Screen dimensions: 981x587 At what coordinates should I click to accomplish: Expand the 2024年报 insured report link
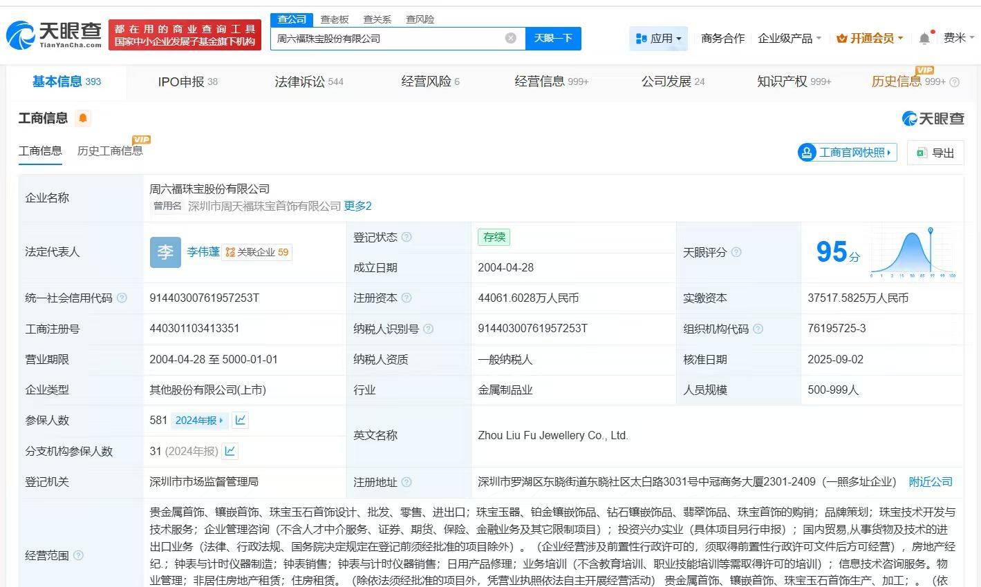click(199, 420)
